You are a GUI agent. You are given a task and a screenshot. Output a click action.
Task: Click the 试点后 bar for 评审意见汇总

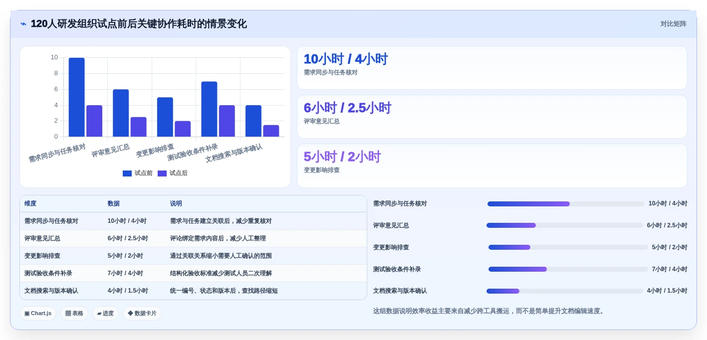coord(139,127)
